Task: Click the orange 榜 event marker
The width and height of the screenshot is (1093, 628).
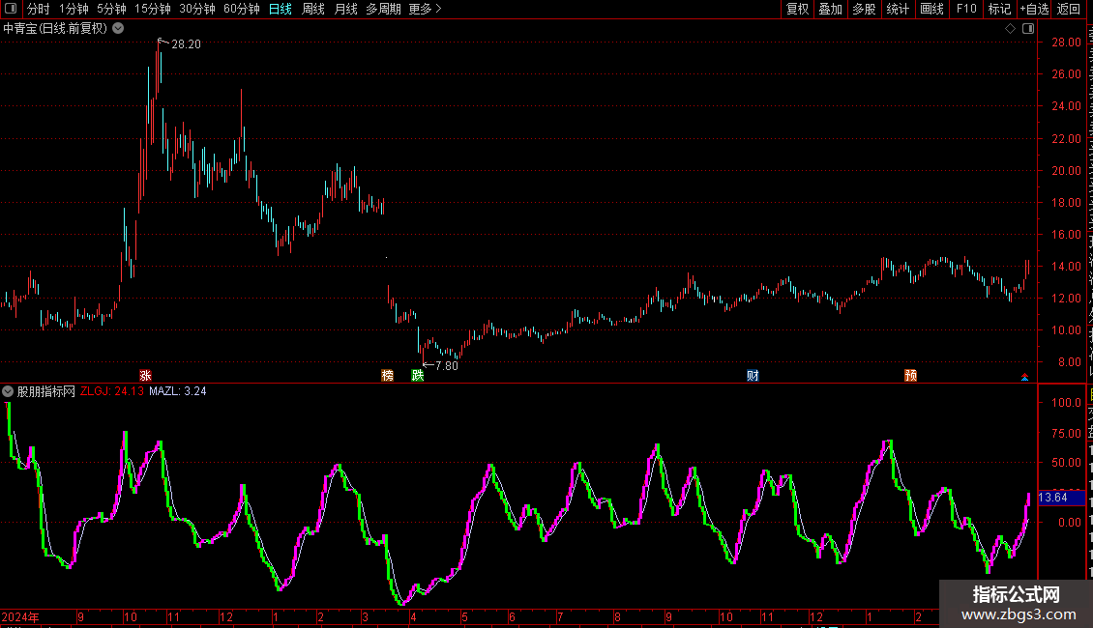Action: [388, 375]
